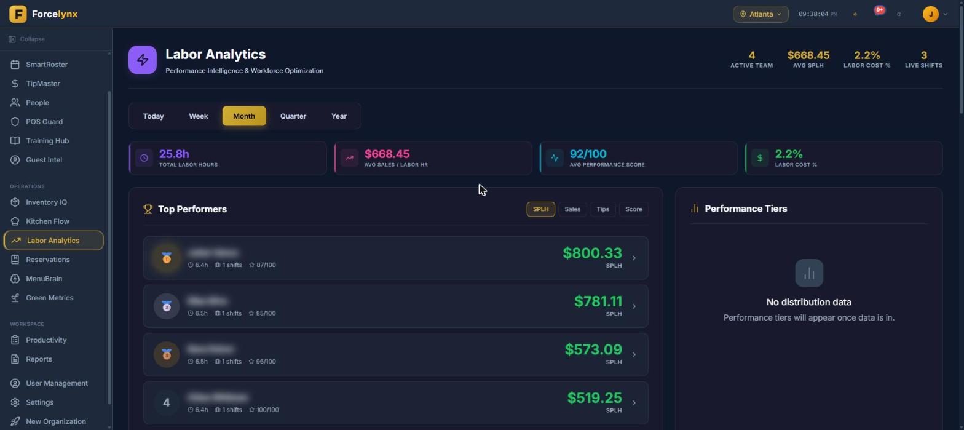Open the Atlanta location dropdown
The height and width of the screenshot is (430, 964).
761,14
